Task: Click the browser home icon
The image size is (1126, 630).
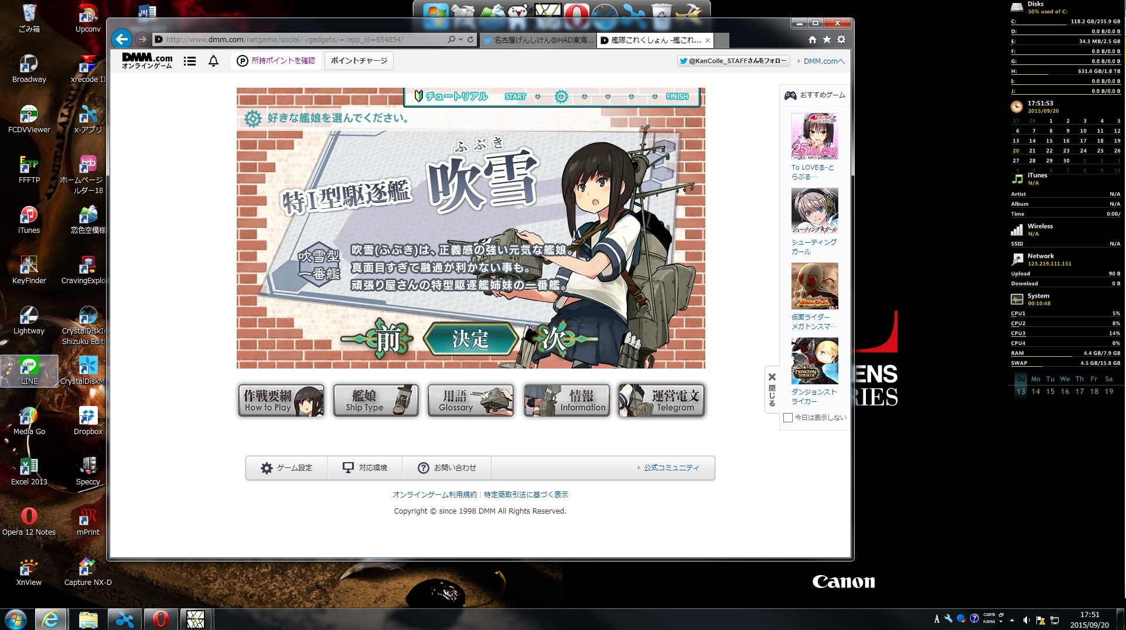Action: coord(812,39)
